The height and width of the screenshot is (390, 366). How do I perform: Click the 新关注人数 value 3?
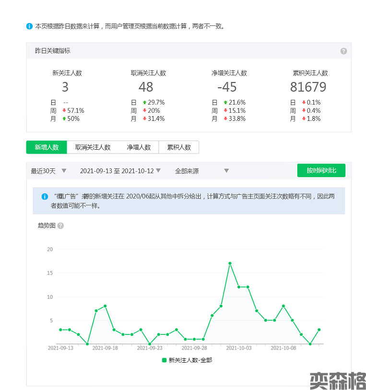(x=65, y=87)
